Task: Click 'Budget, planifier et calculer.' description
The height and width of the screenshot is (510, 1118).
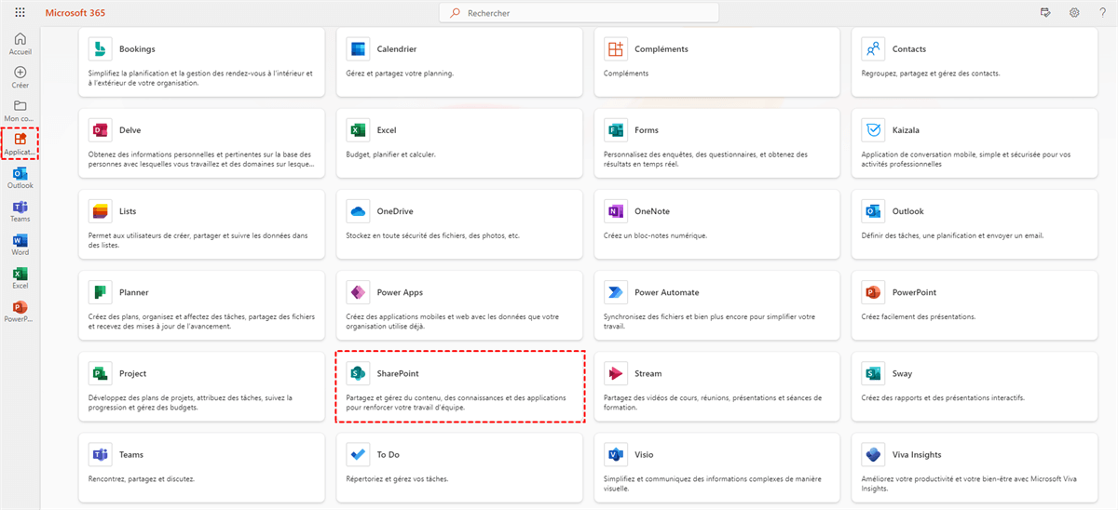Action: 390,154
